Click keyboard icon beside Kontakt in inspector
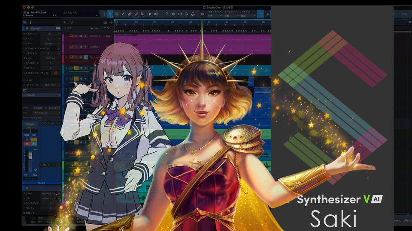Screen dimensions: 412x231 pos(58,28)
